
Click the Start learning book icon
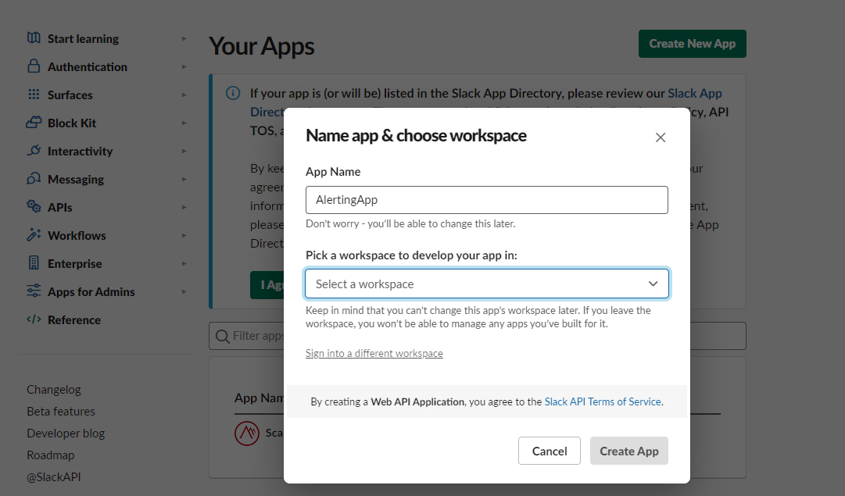tap(34, 37)
